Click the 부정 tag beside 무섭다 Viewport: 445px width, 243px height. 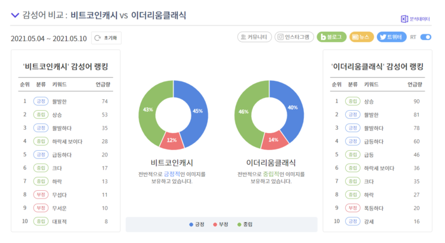pyautogui.click(x=41, y=195)
